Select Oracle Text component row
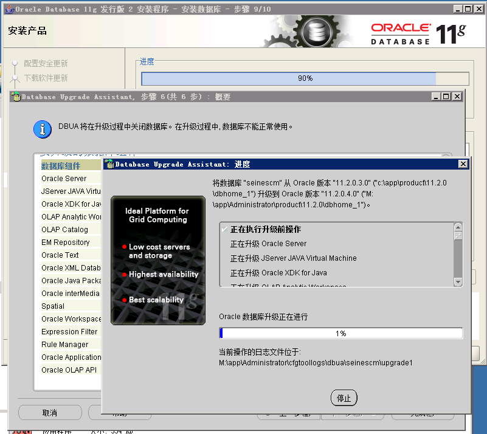 tap(71, 255)
